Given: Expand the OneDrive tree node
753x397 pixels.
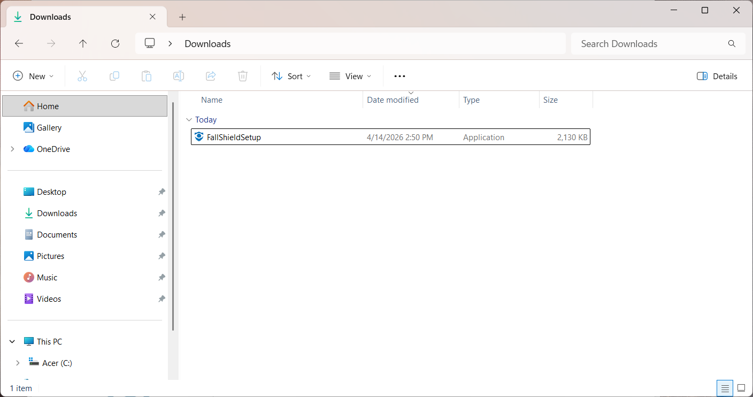Looking at the screenshot, I should click(x=12, y=149).
